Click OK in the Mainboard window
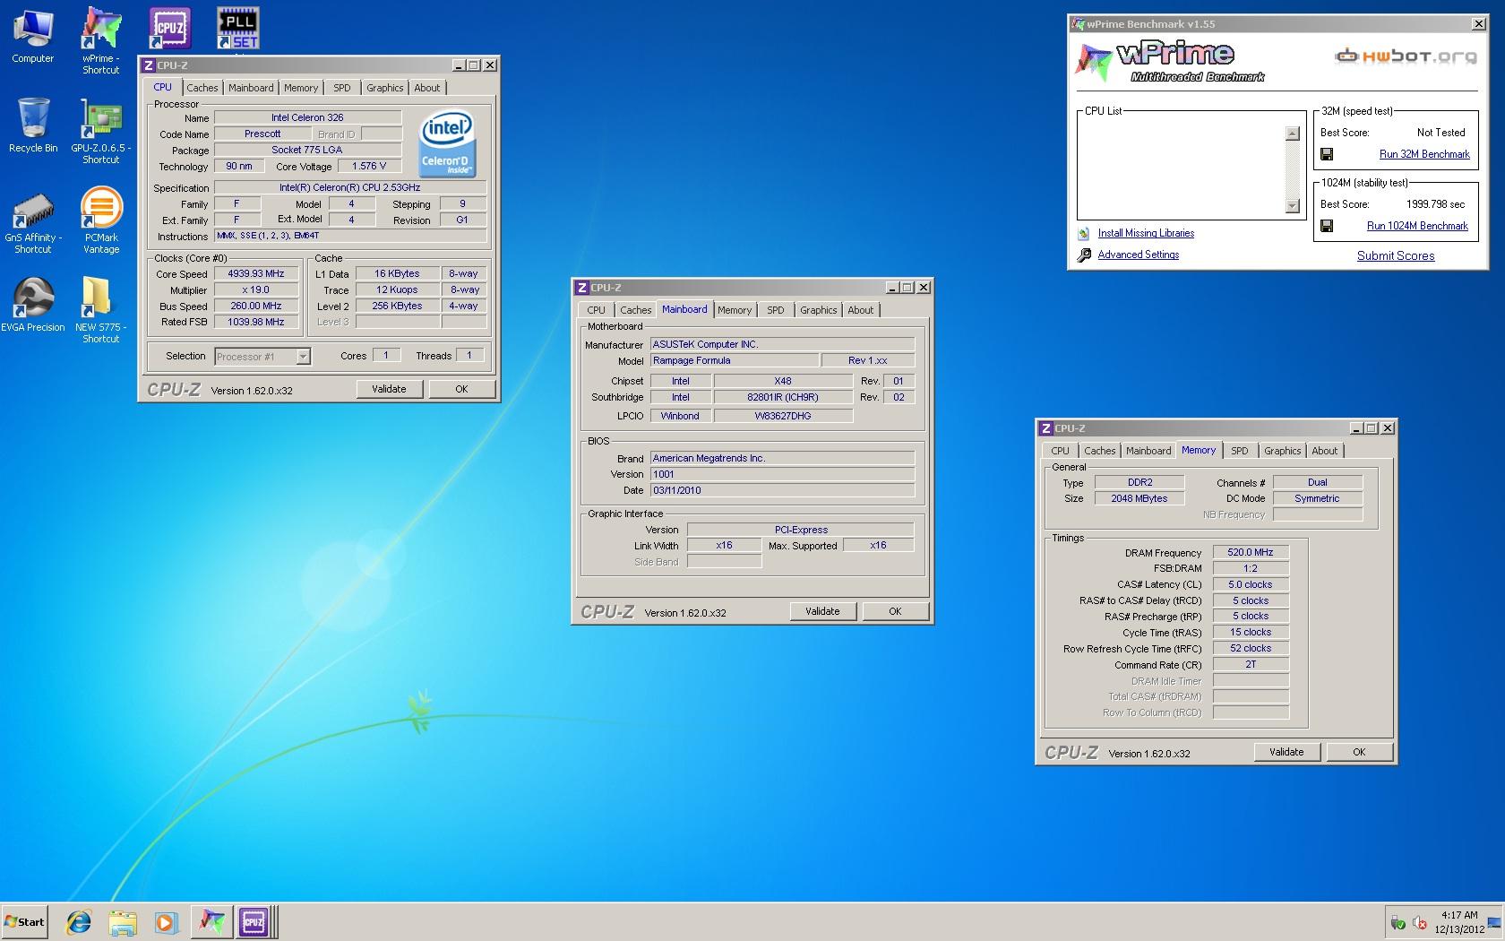Image resolution: width=1505 pixels, height=941 pixels. [x=895, y=611]
